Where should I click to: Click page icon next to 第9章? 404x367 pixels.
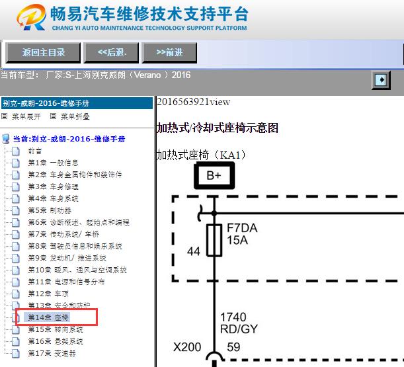[x=16, y=259]
